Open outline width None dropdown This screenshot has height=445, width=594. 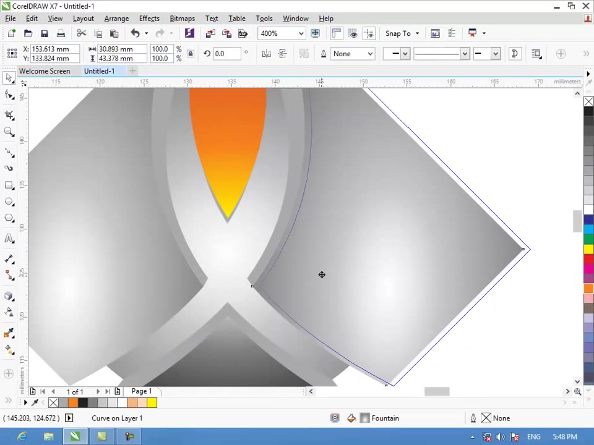(x=371, y=54)
